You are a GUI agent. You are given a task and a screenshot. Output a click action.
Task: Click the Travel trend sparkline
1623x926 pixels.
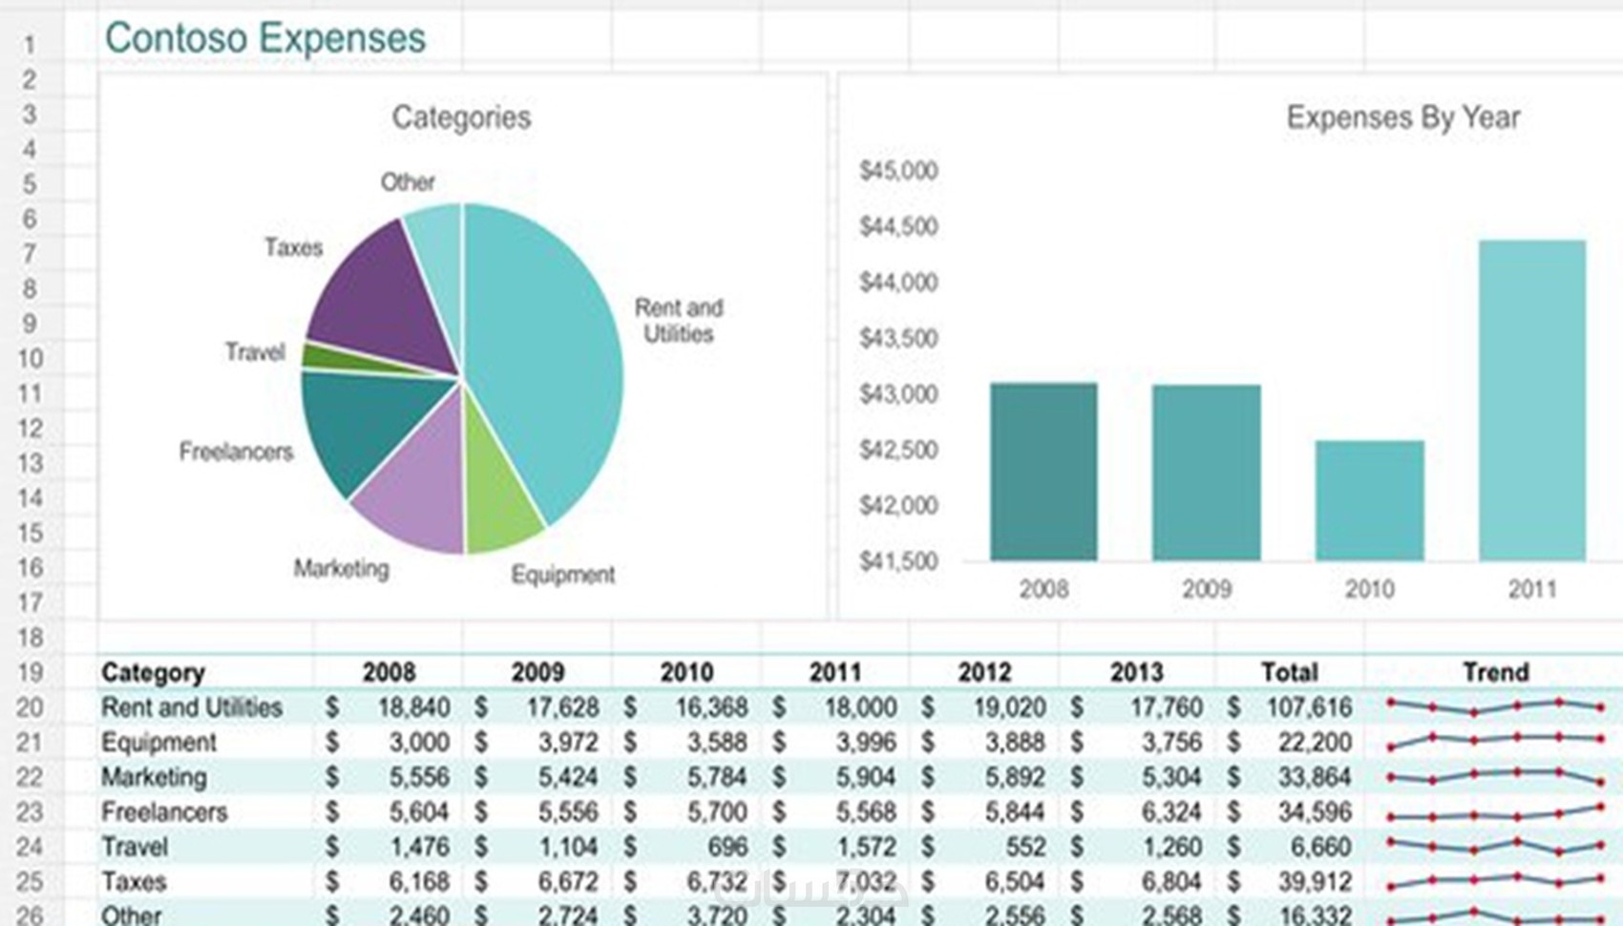(1495, 846)
